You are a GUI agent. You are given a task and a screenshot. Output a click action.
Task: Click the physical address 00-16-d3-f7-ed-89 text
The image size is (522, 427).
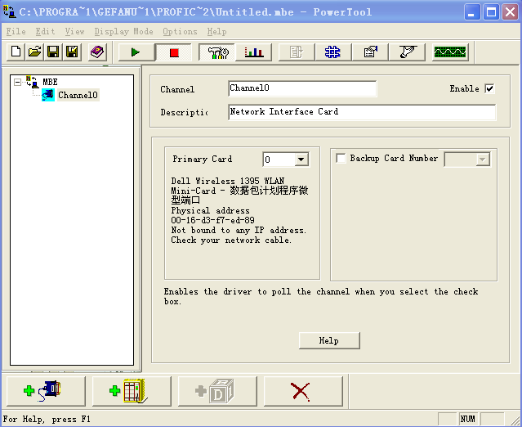[212, 220]
